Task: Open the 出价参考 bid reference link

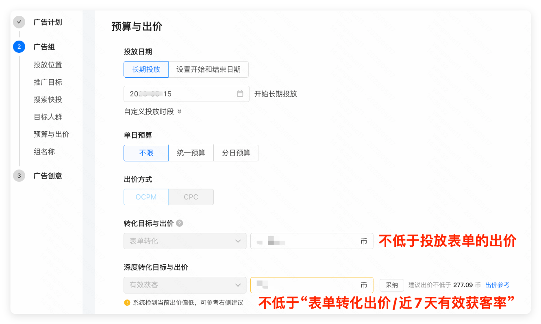Action: pos(497,285)
